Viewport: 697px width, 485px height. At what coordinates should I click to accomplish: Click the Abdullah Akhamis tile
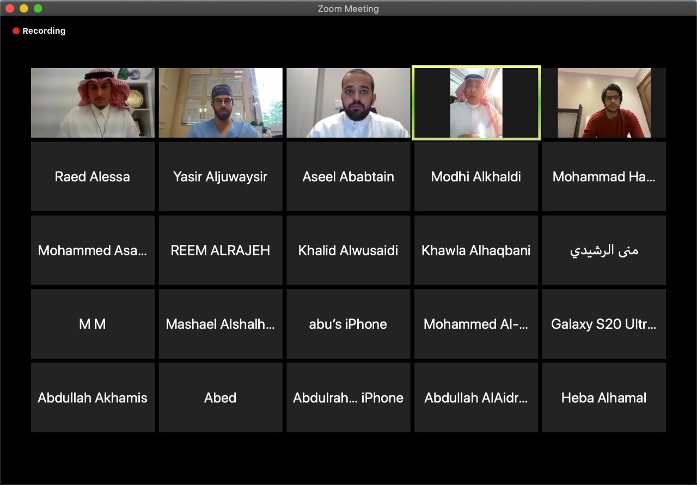pyautogui.click(x=93, y=398)
